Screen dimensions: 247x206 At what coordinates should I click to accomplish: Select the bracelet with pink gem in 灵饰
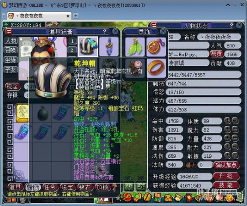[x=135, y=68]
